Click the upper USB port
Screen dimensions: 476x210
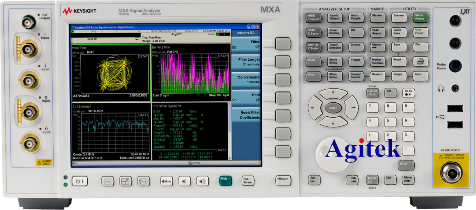tap(455, 108)
